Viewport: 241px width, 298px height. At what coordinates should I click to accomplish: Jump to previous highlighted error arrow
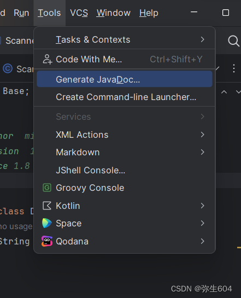[224, 92]
